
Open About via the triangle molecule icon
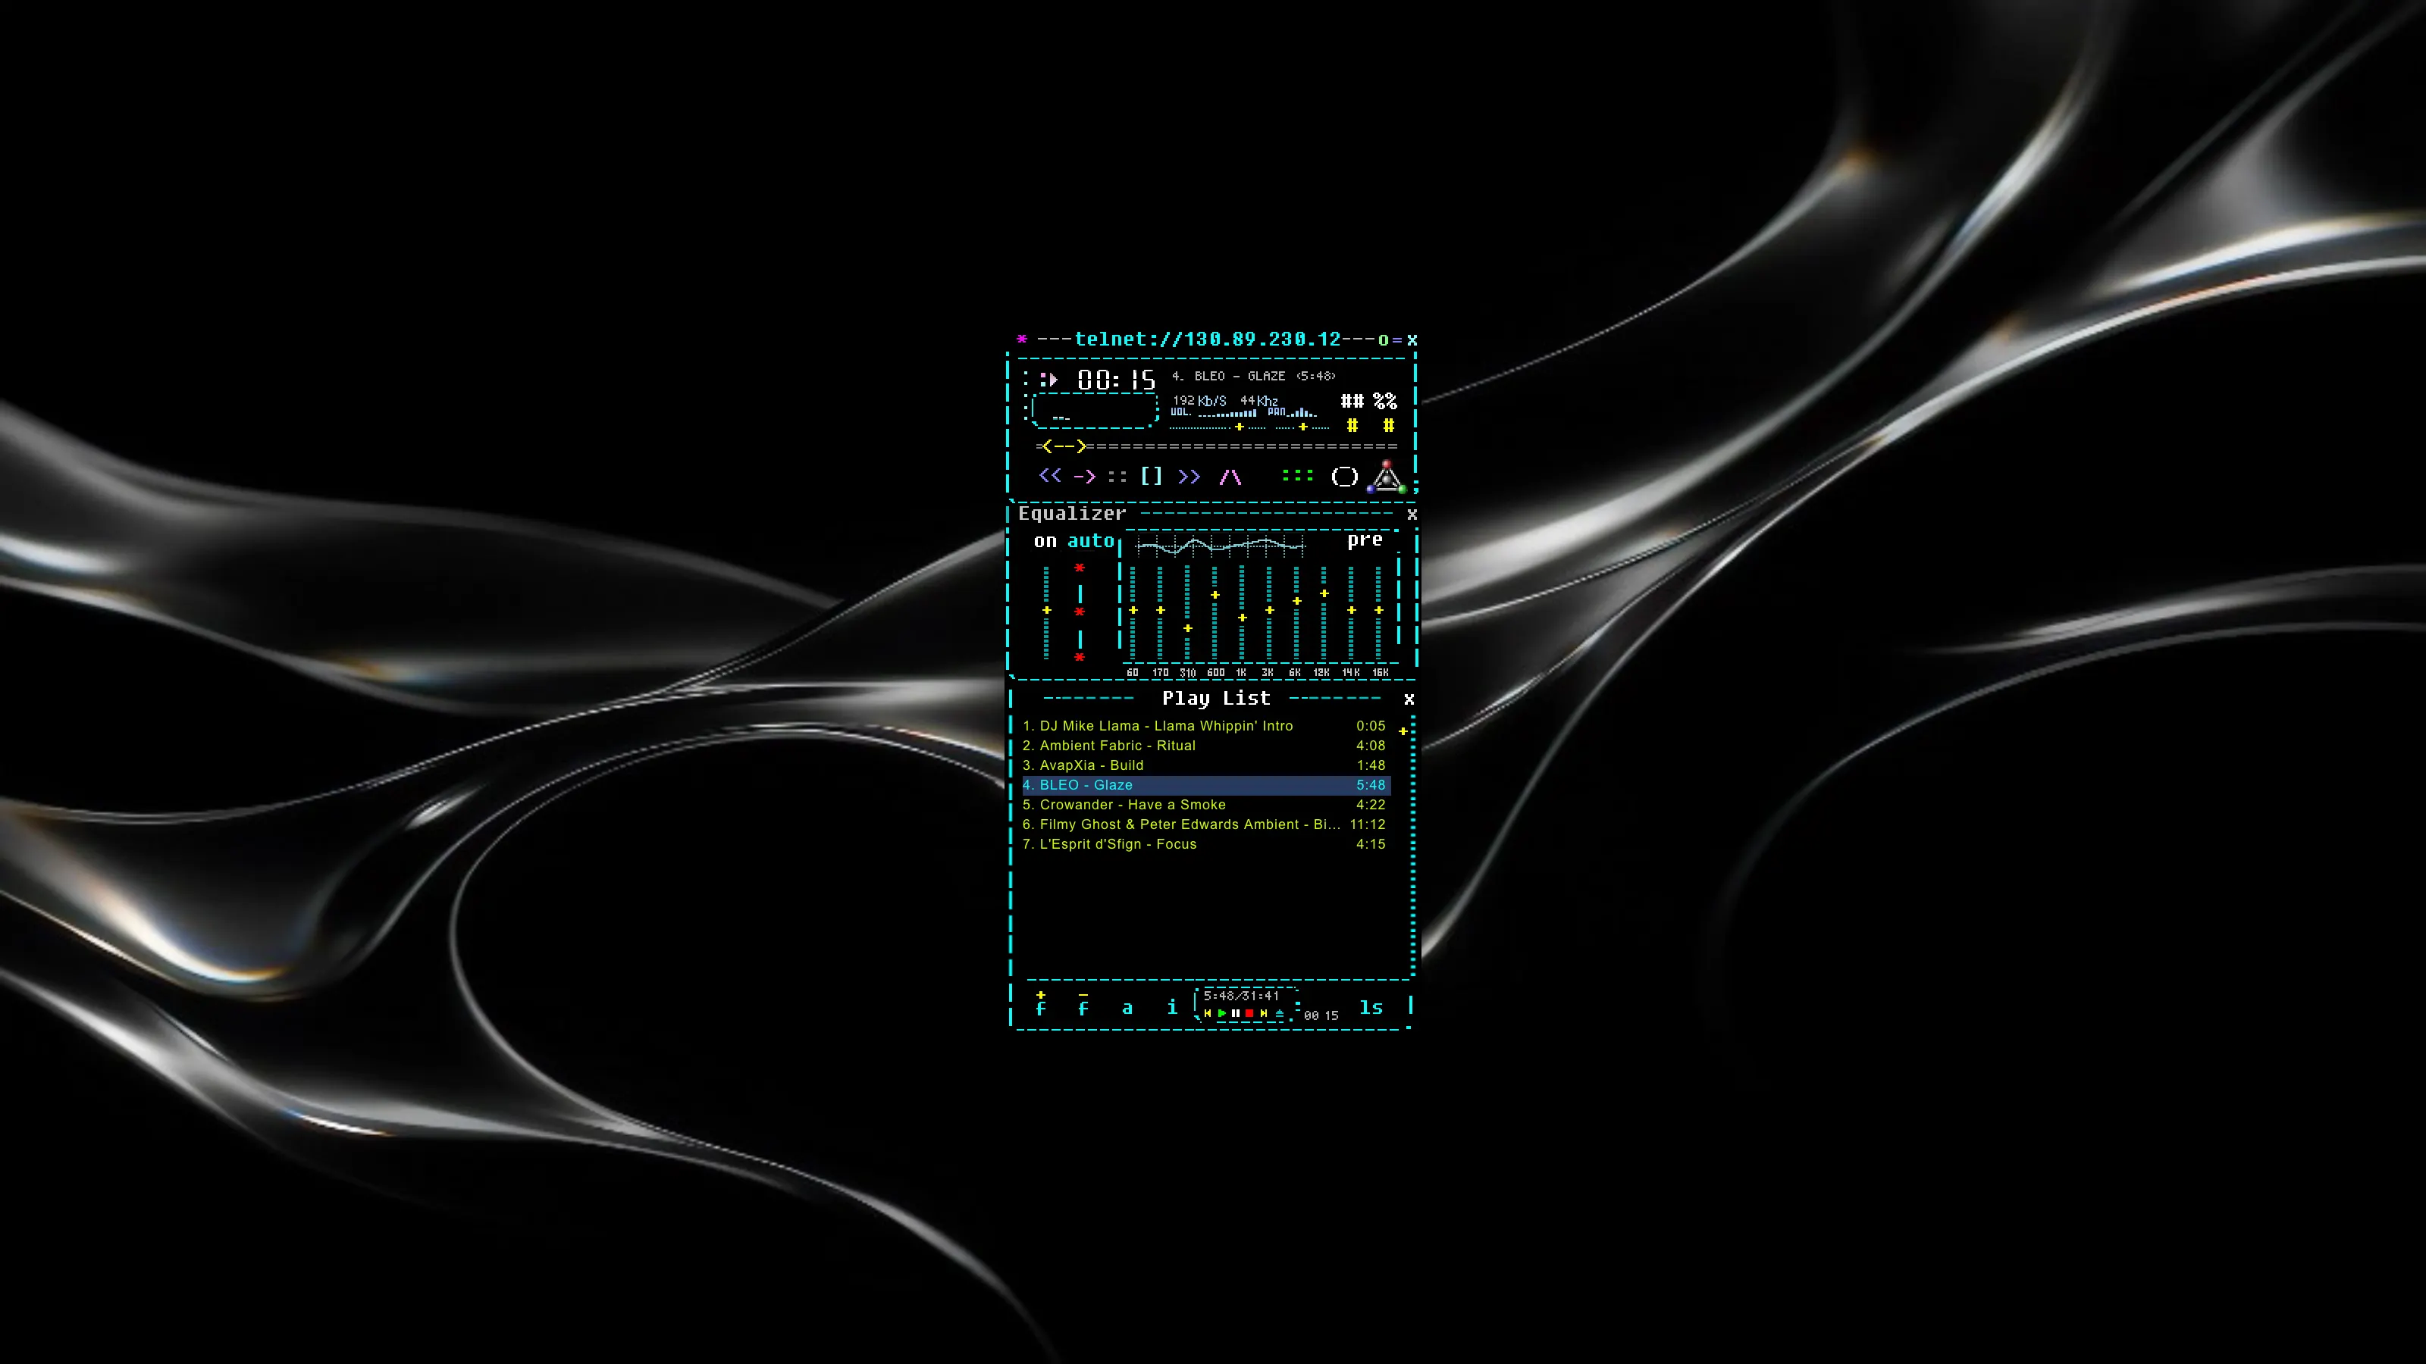coord(1387,477)
